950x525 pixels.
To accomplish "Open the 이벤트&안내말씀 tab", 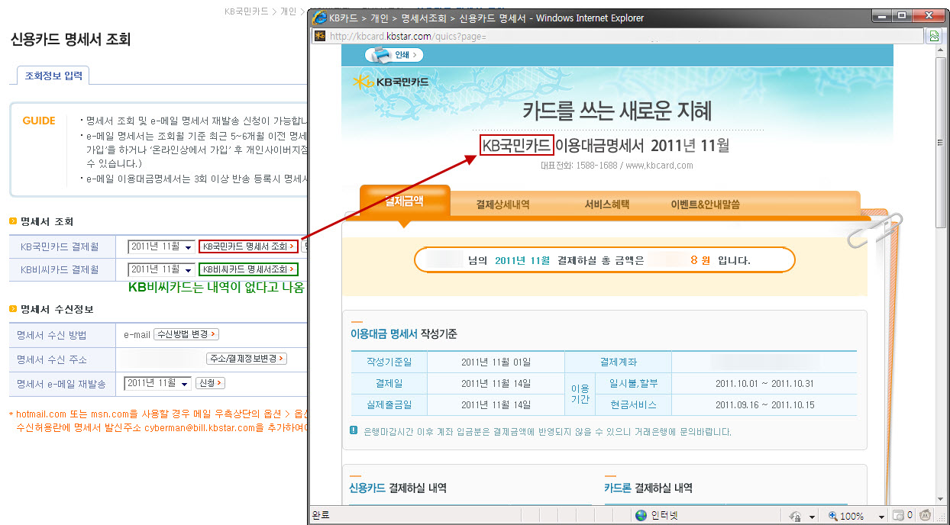I will tap(705, 205).
